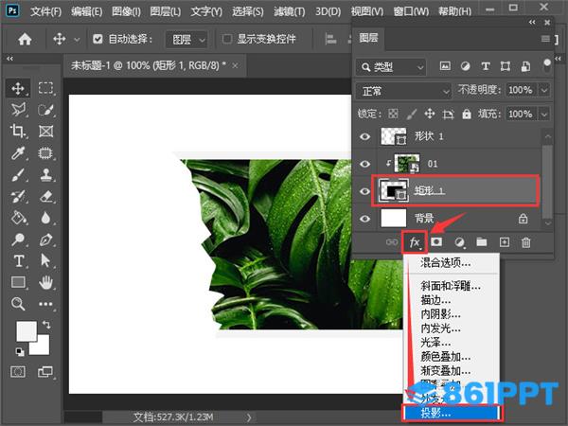568x426 pixels.
Task: Toggle filter for pixel layers
Action: coord(445,66)
